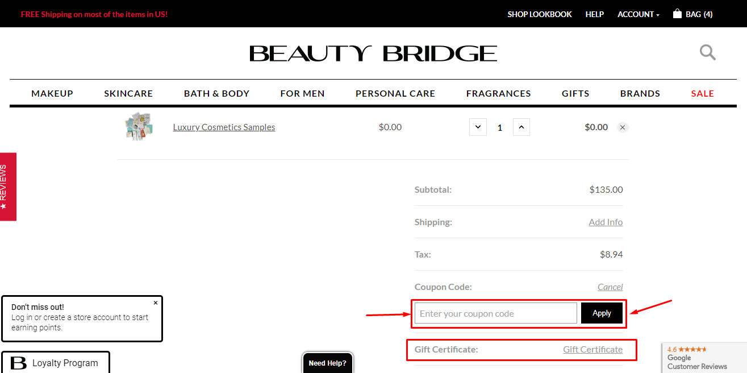The height and width of the screenshot is (373, 747).
Task: Click the free shipping promo text
Action: (x=94, y=14)
